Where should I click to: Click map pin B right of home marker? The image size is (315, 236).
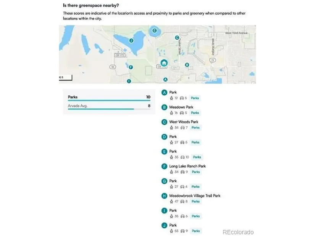tap(187, 65)
